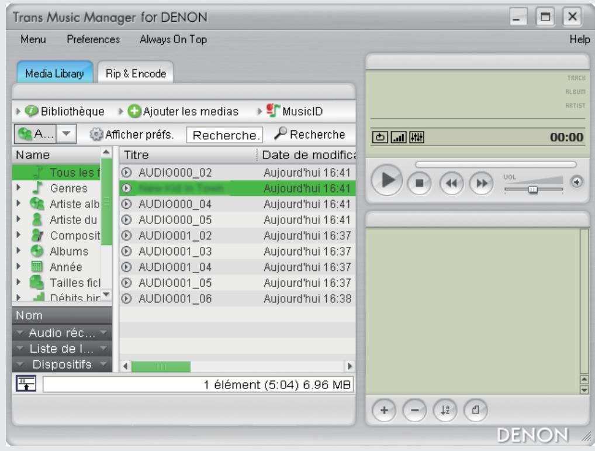Click the Bibliothèque button label
Image resolution: width=595 pixels, height=451 pixels.
(72, 111)
